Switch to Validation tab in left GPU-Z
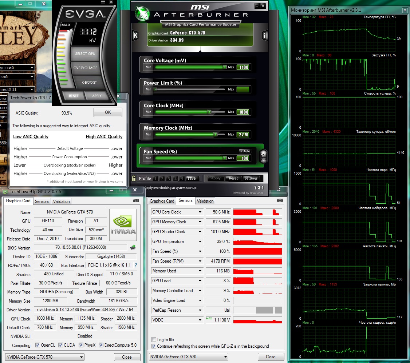Viewport: 410px width, 363px height. [61, 202]
